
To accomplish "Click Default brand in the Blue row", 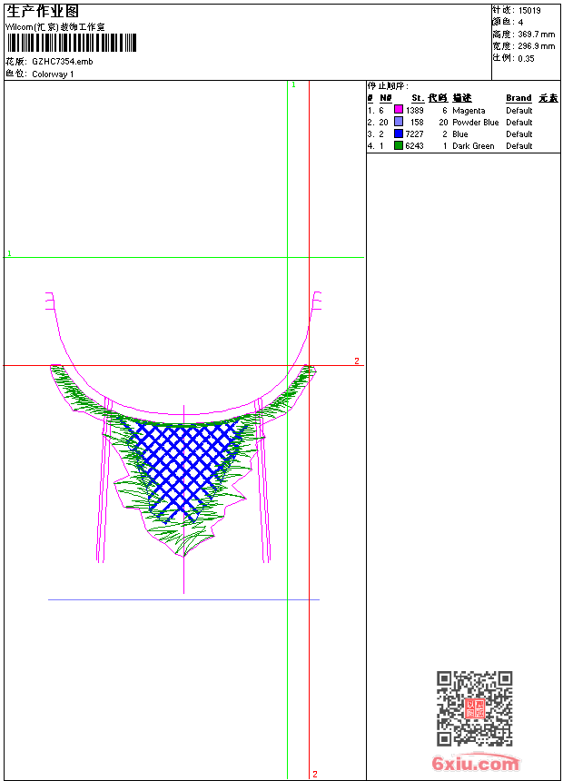I will (x=519, y=134).
